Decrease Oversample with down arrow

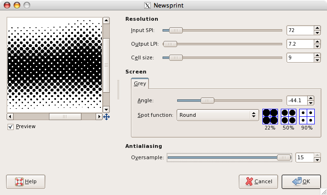(317, 160)
